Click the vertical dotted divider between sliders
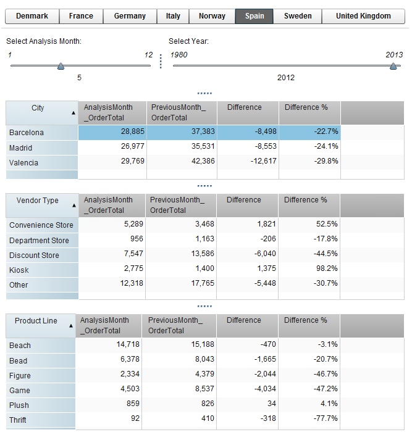The width and height of the screenshot is (412, 432). click(161, 62)
